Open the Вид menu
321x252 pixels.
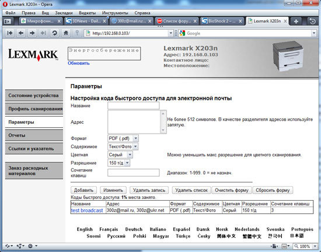46,13
